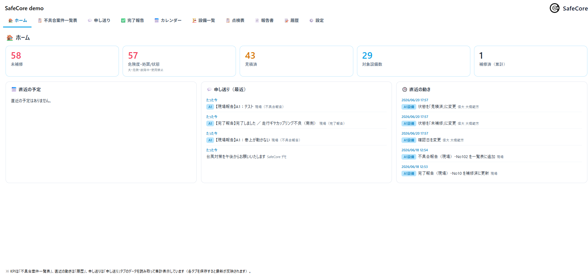Go to the 完了報告 tab

pyautogui.click(x=132, y=20)
